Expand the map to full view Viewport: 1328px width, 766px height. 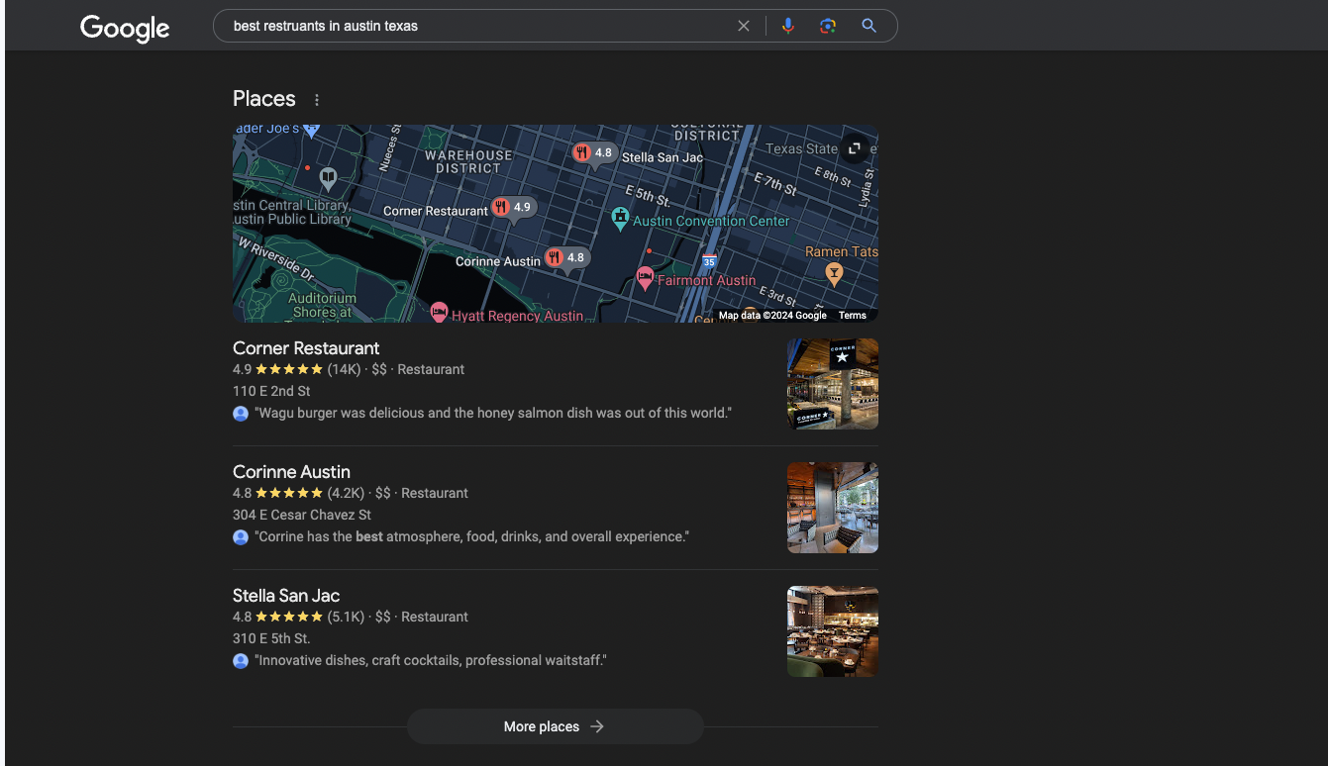[x=854, y=149]
